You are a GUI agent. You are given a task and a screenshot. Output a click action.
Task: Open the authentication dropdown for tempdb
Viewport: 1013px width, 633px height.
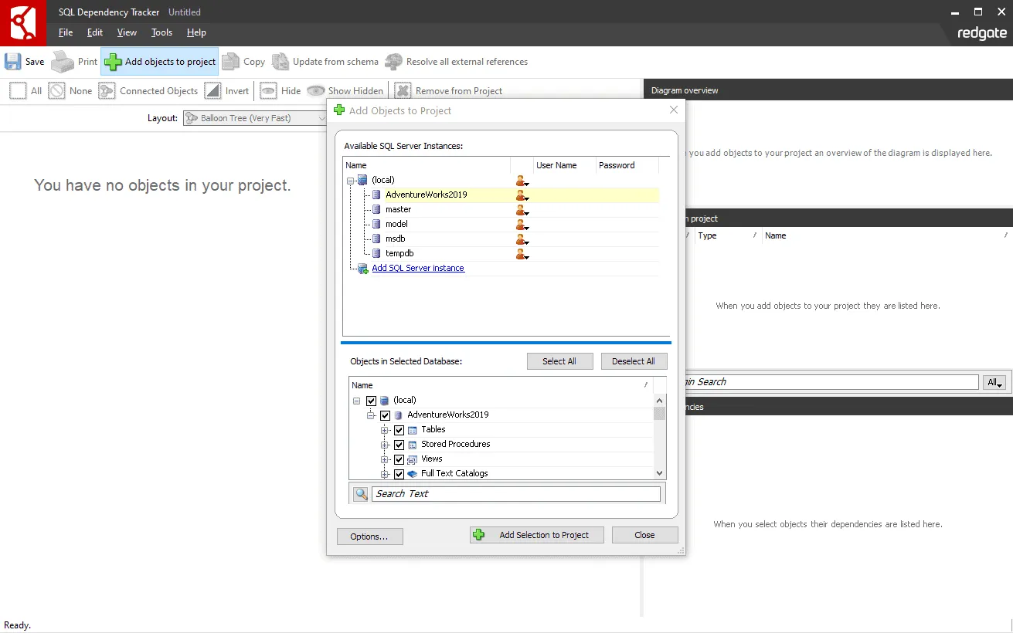click(x=522, y=254)
